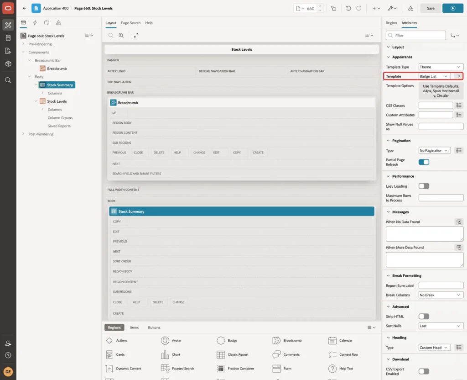Click the Application 400 breadcrumb link
The height and width of the screenshot is (380, 467).
[56, 8]
